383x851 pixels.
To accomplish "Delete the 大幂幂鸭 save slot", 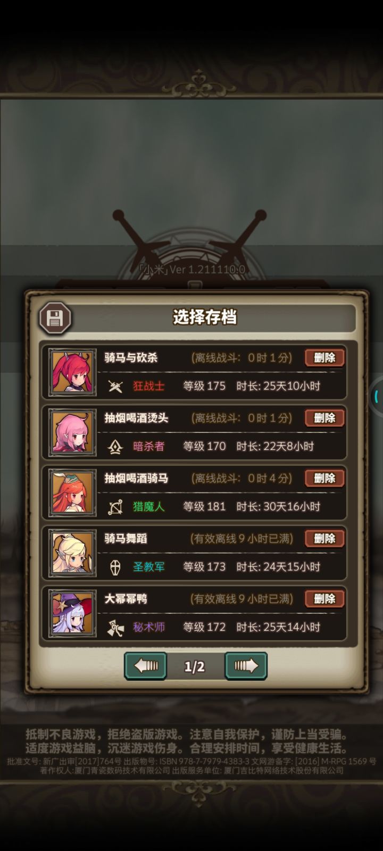I will point(324,599).
